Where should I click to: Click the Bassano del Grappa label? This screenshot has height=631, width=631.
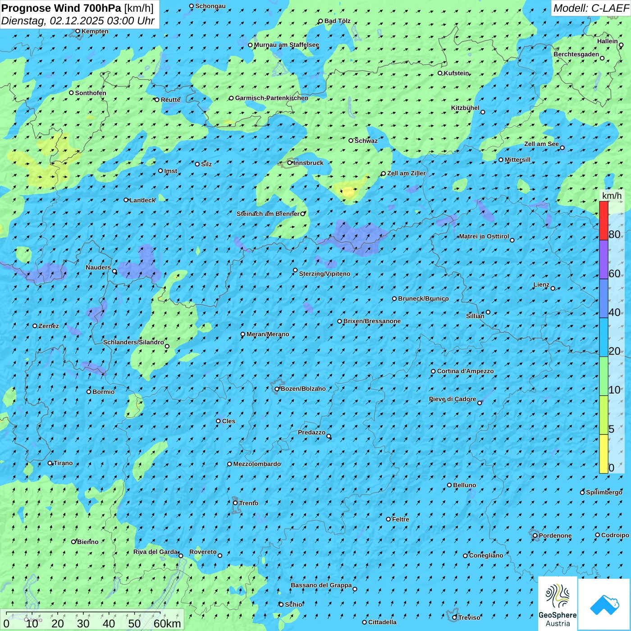(321, 585)
